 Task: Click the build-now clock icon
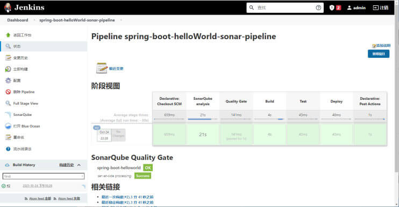8,69
